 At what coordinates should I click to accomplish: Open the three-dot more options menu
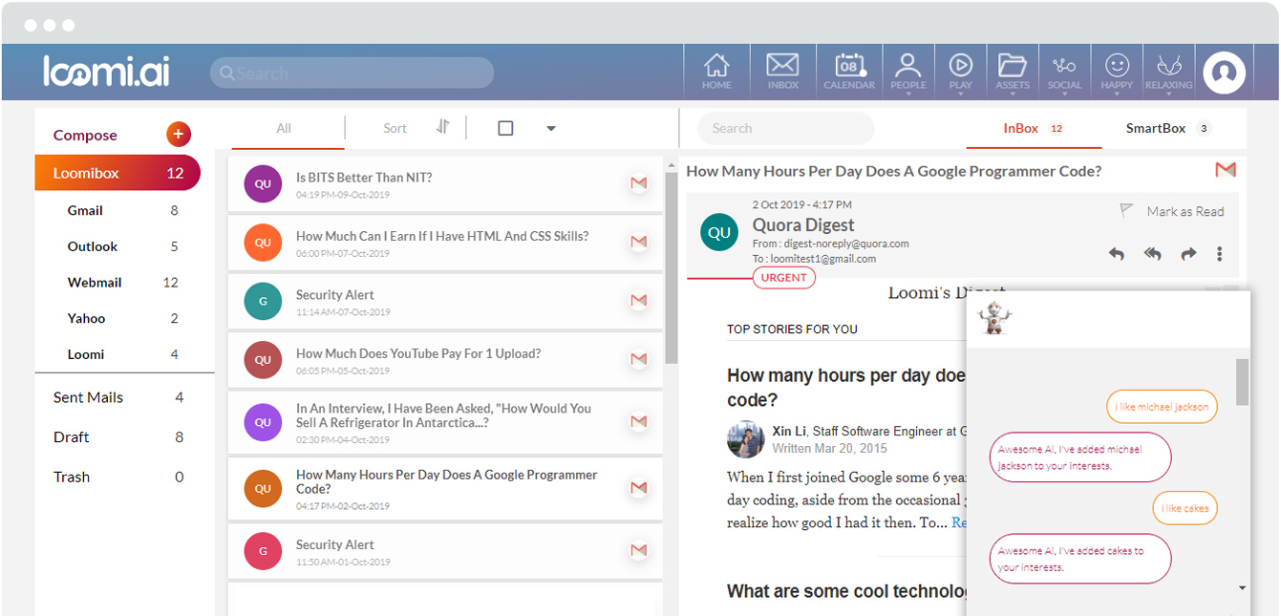click(x=1220, y=254)
